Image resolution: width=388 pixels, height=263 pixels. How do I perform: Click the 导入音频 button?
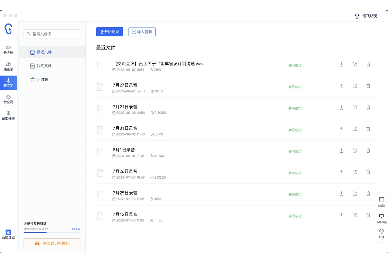(142, 31)
